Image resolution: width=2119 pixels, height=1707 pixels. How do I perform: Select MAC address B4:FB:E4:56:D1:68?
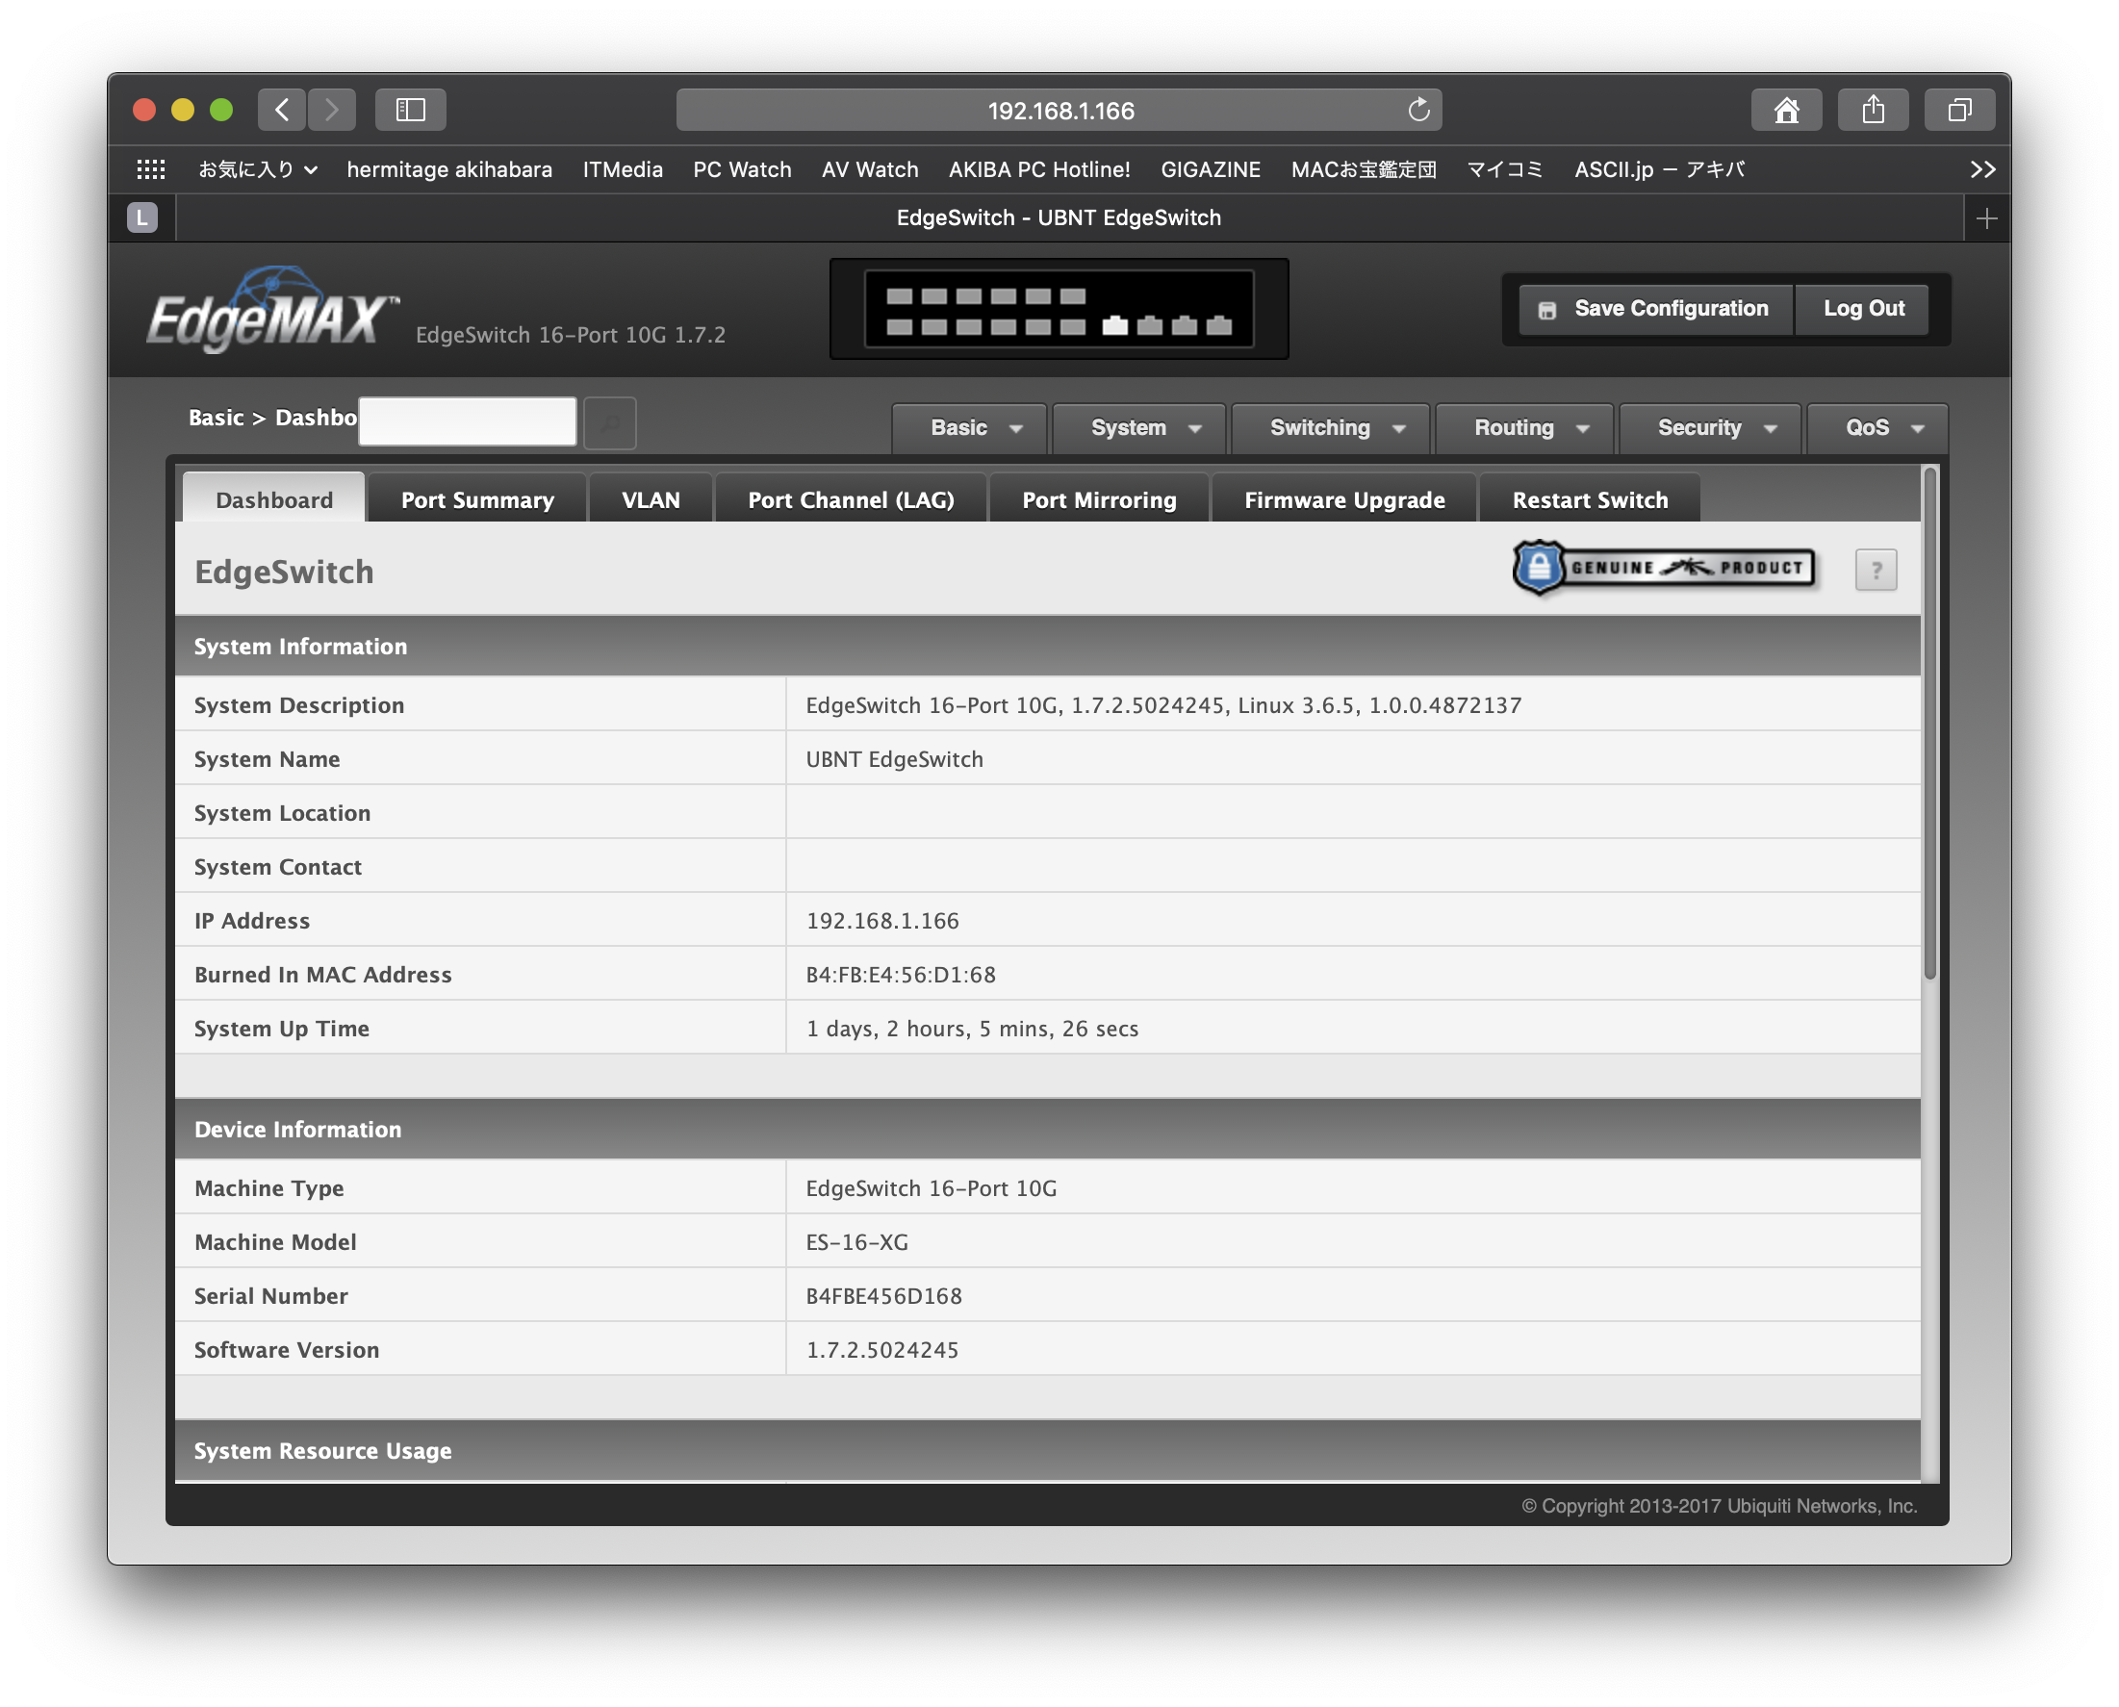click(x=901, y=975)
